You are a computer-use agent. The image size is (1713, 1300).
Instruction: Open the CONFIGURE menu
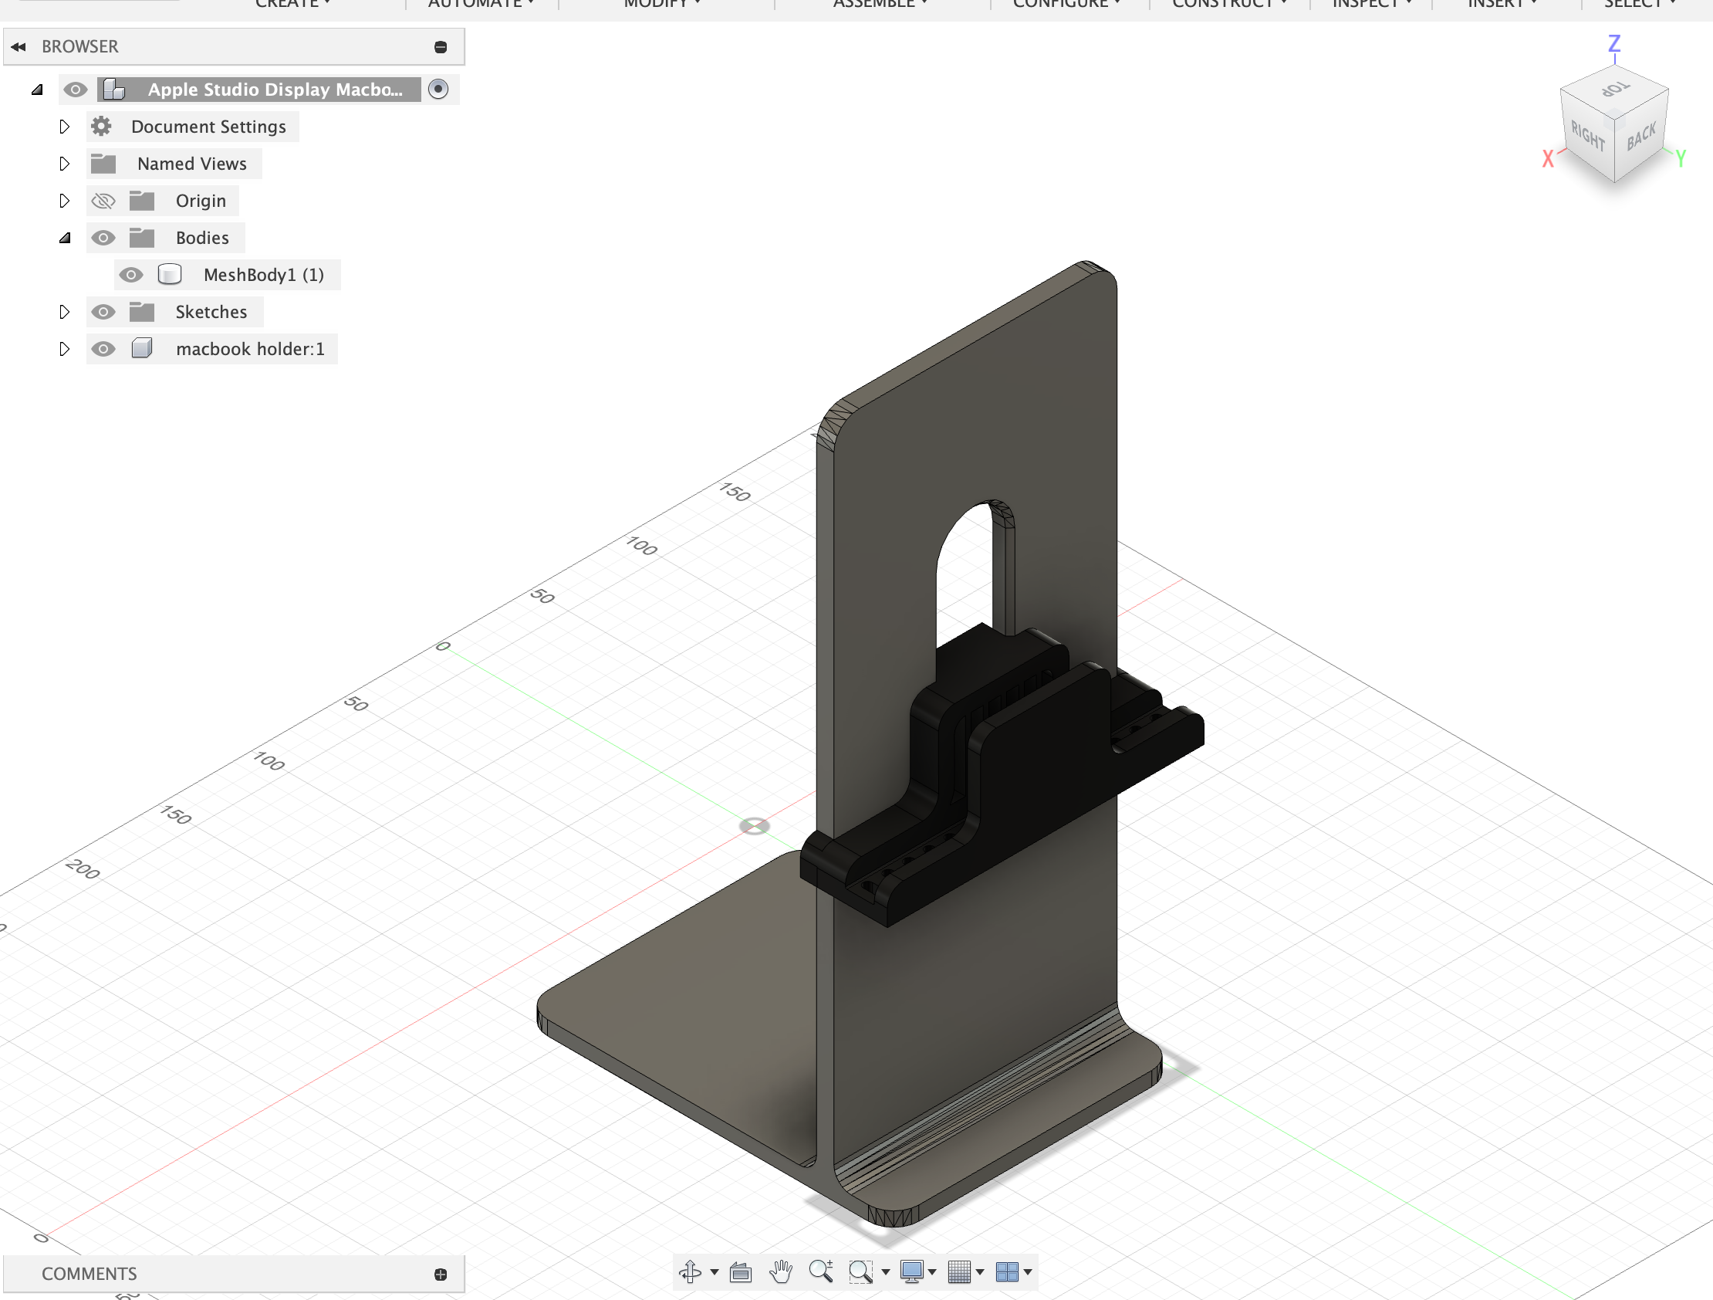point(1066,4)
